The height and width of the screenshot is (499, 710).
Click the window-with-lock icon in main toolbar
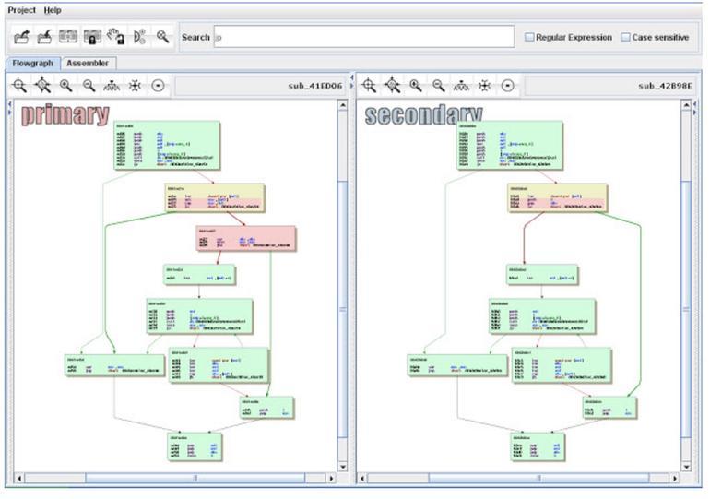click(92, 37)
